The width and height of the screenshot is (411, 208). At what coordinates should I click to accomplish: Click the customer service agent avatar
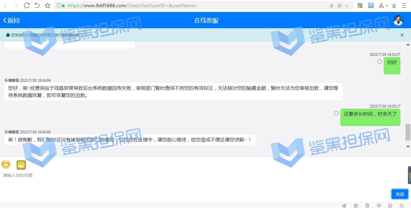pyautogui.click(x=398, y=20)
